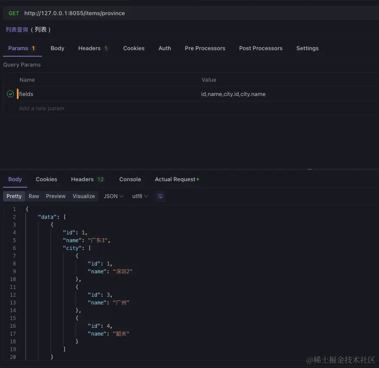Open the utf8 encoding dropdown

point(139,196)
